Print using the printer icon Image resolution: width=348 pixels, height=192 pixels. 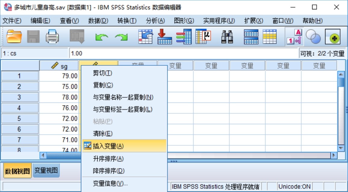[52, 36]
